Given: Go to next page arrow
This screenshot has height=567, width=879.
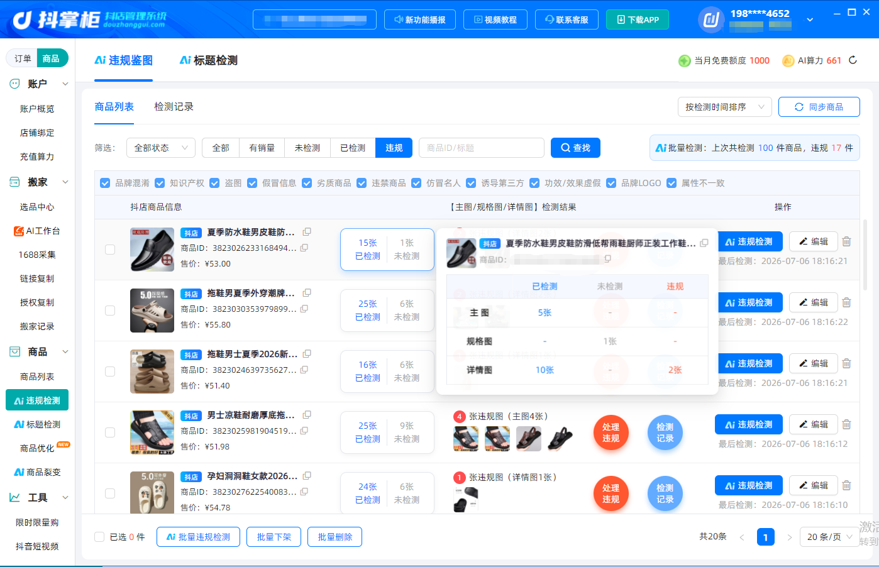Looking at the screenshot, I should [x=790, y=537].
